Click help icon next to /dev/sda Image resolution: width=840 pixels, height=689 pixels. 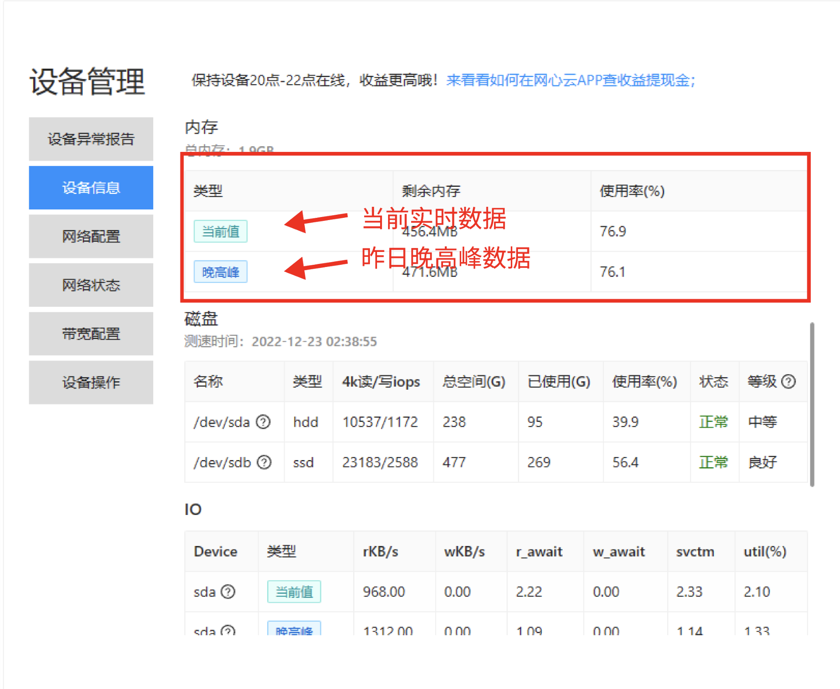pos(264,422)
